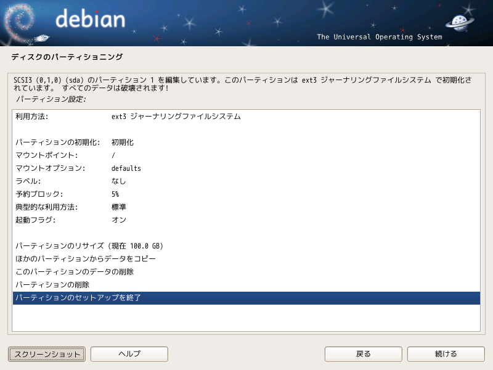493x370 pixels.
Task: Open ヘルプ button
Action: point(129,354)
